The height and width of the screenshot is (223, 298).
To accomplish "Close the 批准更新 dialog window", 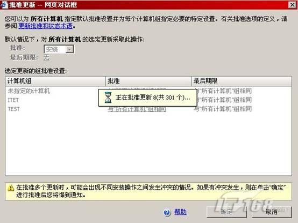I will click(x=292, y=5).
